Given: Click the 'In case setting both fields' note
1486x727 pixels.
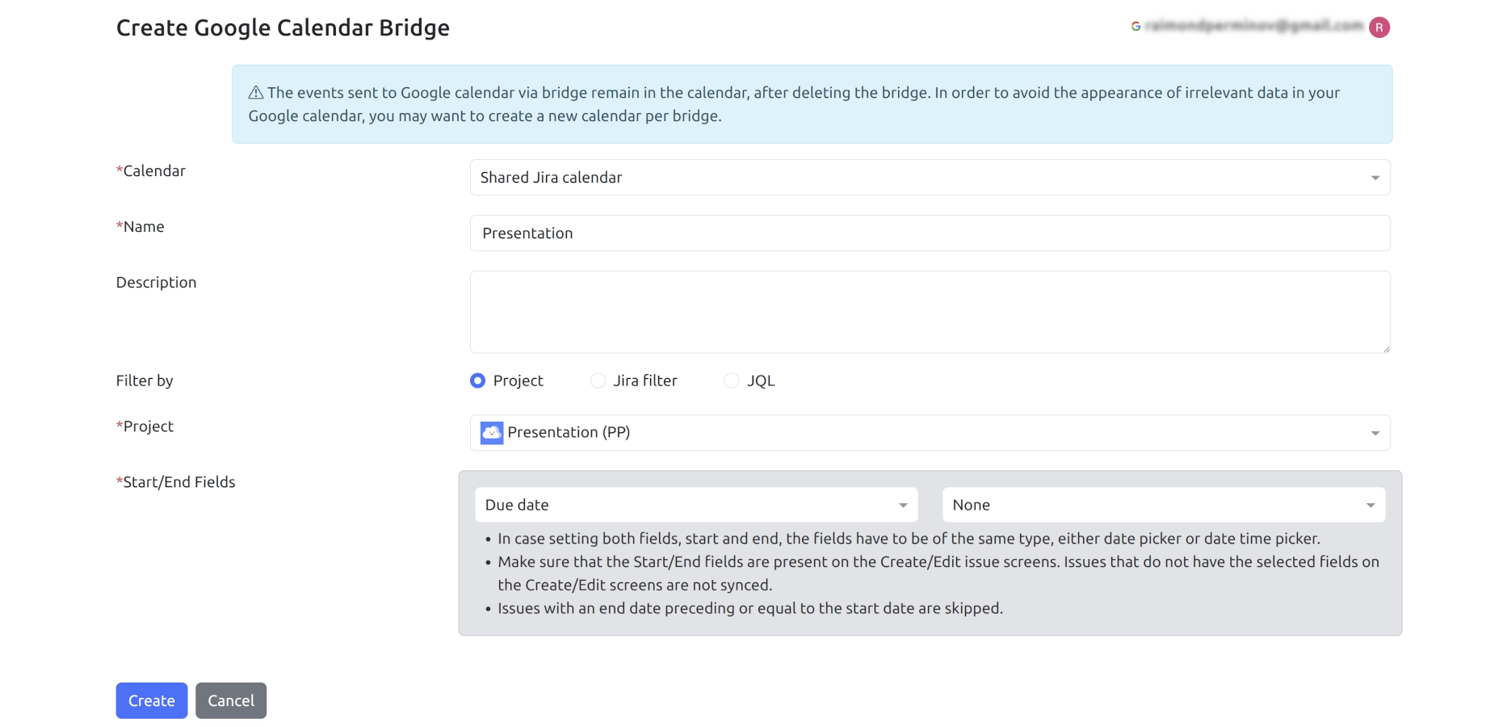Looking at the screenshot, I should click(x=909, y=539).
